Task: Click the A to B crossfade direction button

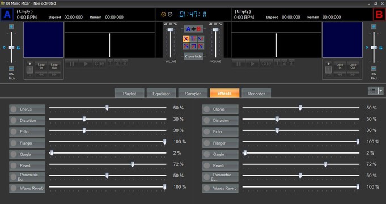Action: pos(193,29)
